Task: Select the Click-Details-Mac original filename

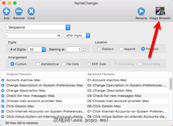Action: [20, 106]
